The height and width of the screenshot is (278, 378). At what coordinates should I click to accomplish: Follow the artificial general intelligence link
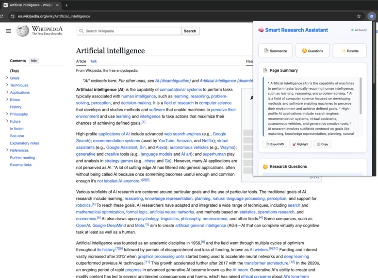click(x=200, y=226)
